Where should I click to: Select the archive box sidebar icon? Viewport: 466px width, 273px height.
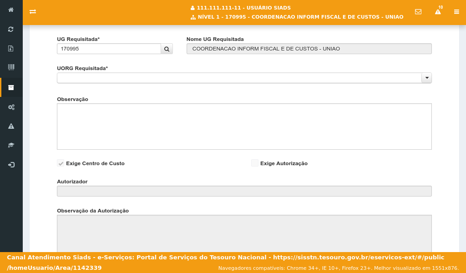[x=11, y=87]
